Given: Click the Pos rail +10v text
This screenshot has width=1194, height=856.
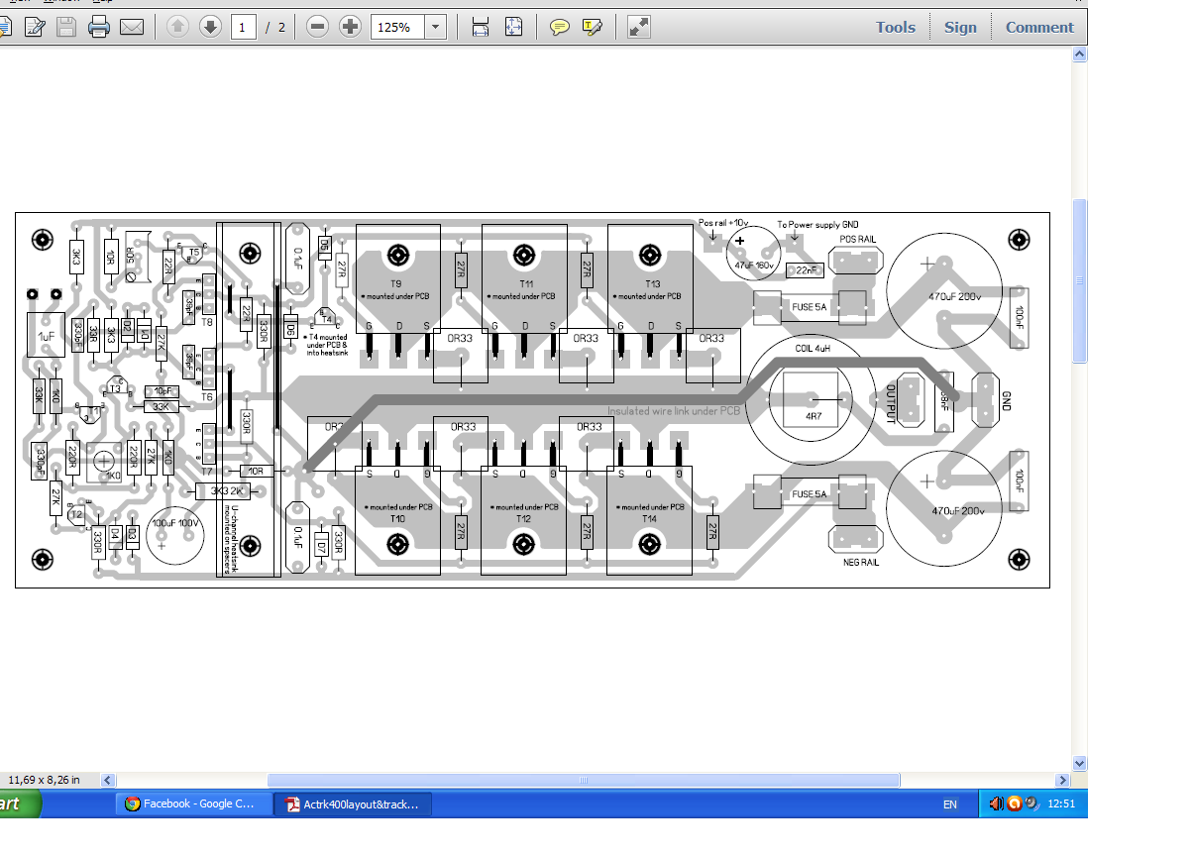Looking at the screenshot, I should (x=723, y=223).
